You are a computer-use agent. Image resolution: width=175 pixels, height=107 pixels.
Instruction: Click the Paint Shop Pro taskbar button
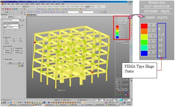tap(26, 105)
